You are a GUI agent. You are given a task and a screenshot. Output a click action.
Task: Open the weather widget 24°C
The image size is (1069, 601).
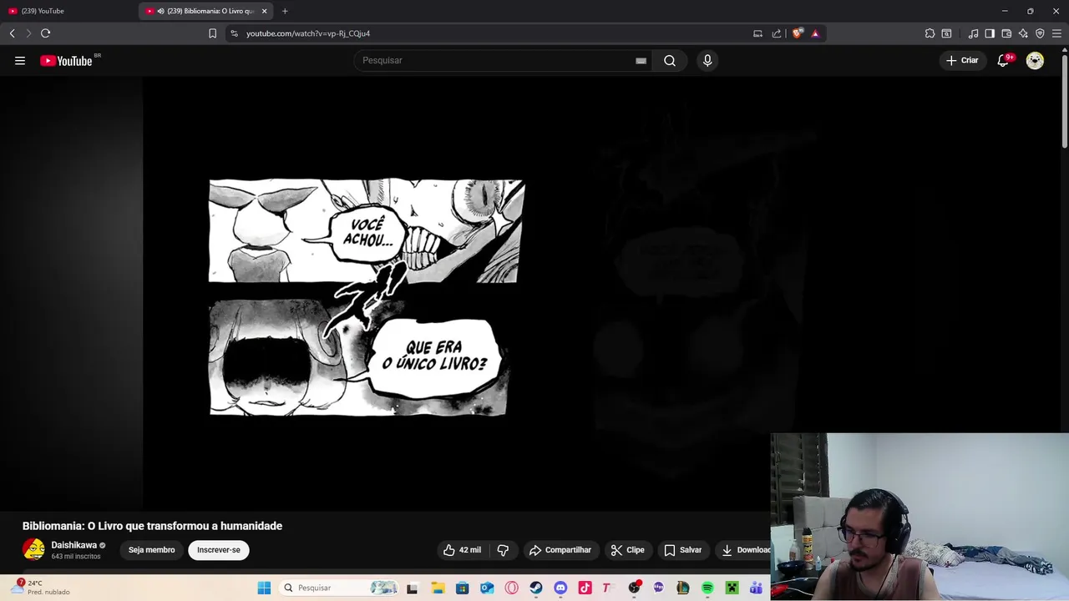tap(42, 588)
